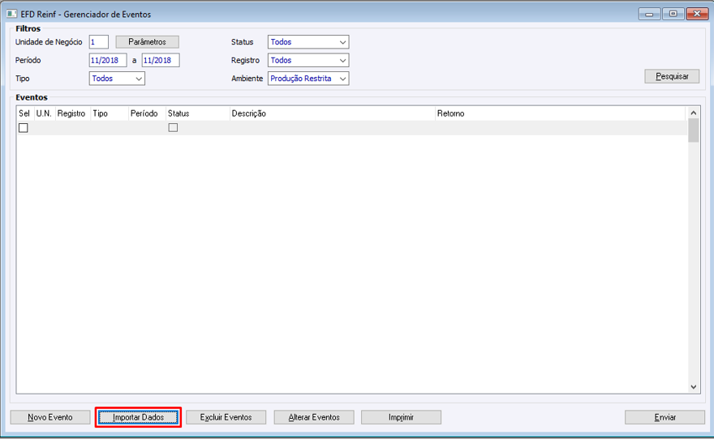The height and width of the screenshot is (439, 714).
Task: Focus the Unidade de Negócio field
Action: 99,42
